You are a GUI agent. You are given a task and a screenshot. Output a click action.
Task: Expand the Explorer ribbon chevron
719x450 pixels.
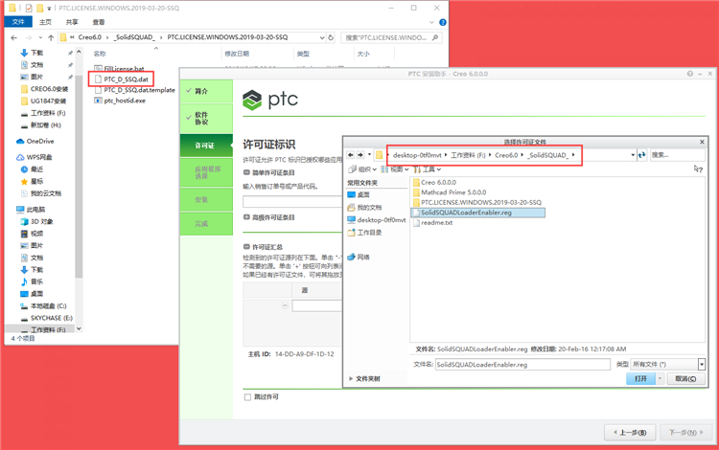431,22
